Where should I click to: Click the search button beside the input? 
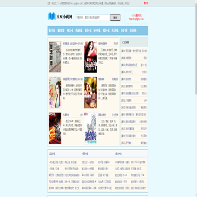(115, 18)
